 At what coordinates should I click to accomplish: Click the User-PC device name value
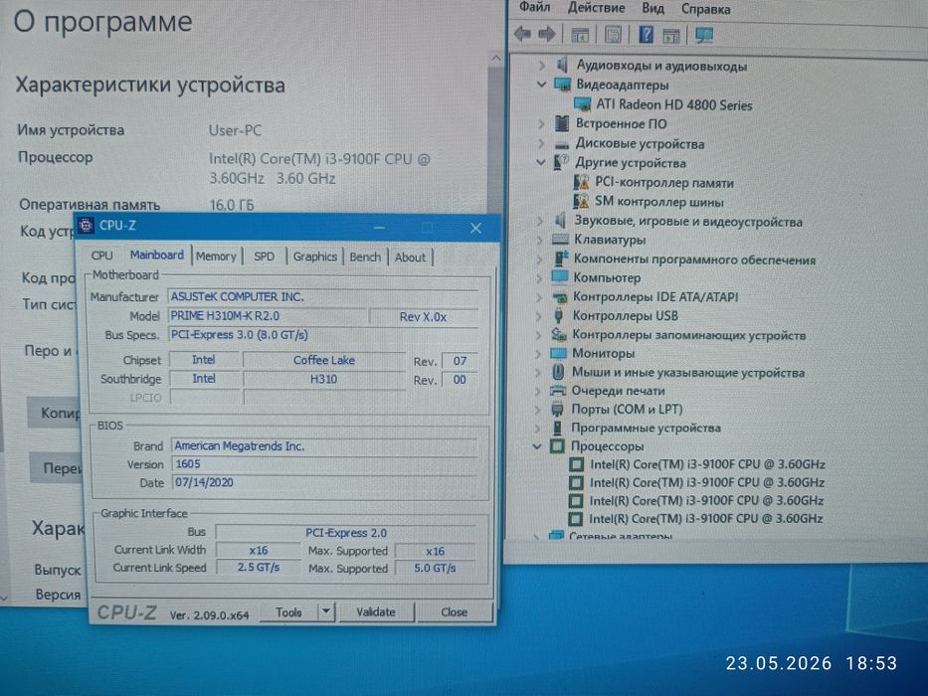235,130
